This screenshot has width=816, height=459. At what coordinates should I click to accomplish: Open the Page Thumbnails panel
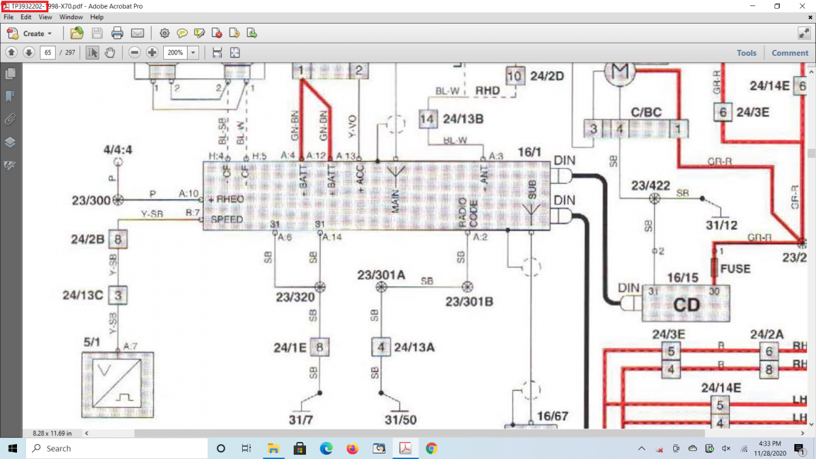tap(10, 73)
